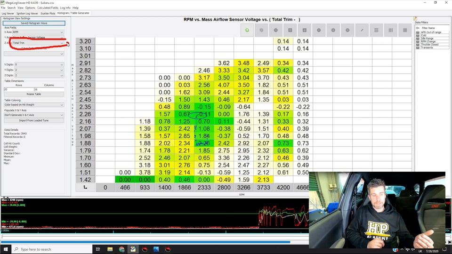
Task: Click the Windows search box
Action: click(52, 249)
